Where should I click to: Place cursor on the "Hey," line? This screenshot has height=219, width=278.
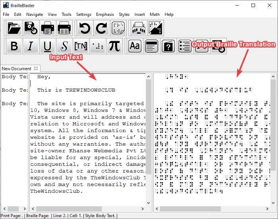click(44, 77)
